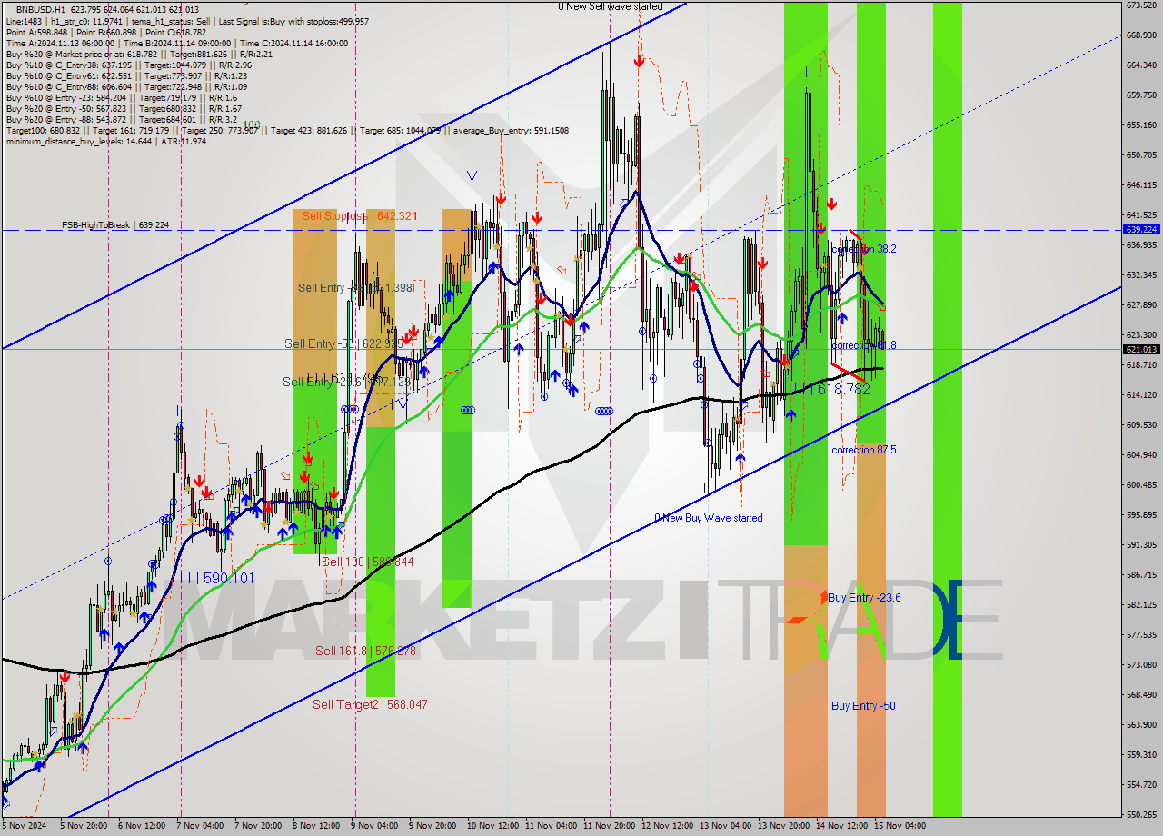The width and height of the screenshot is (1163, 836).
Task: Click the 650.705 value on price axis
Action: (x=1141, y=154)
